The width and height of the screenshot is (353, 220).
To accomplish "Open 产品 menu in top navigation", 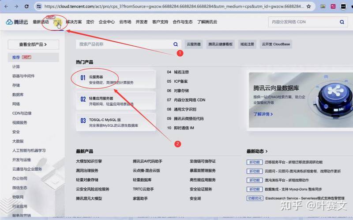I will pos(57,22).
